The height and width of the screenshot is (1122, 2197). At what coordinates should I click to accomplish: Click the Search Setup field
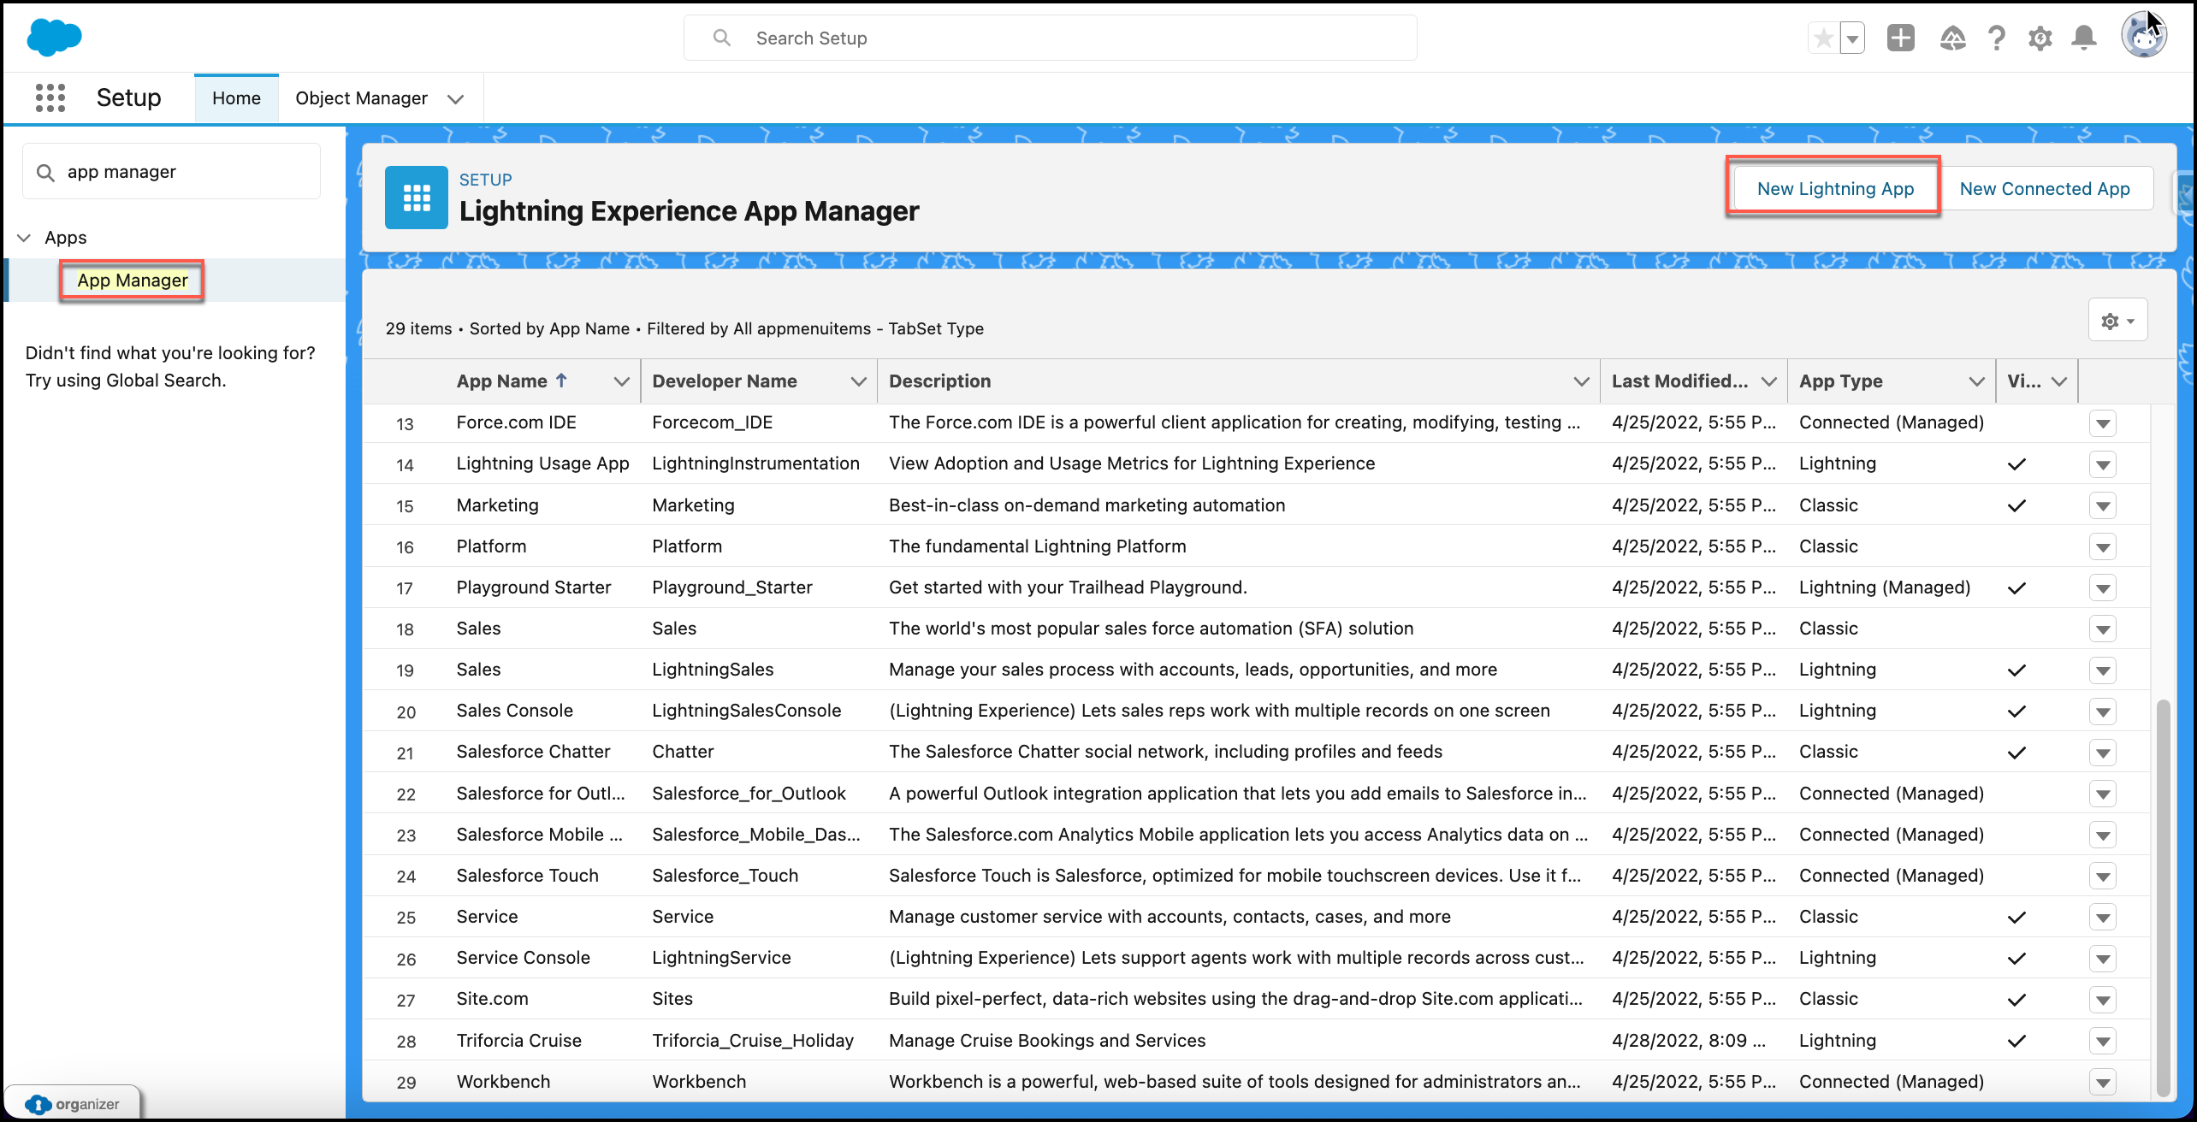pyautogui.click(x=1050, y=38)
